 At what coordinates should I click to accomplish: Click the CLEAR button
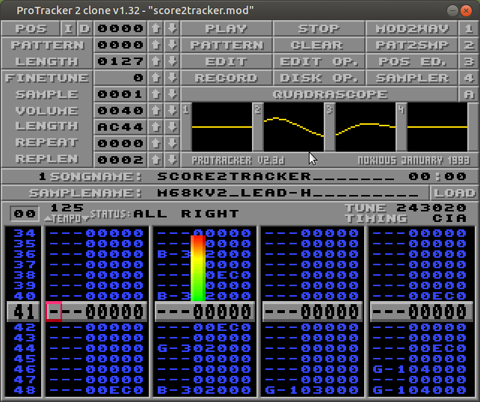pos(319,45)
